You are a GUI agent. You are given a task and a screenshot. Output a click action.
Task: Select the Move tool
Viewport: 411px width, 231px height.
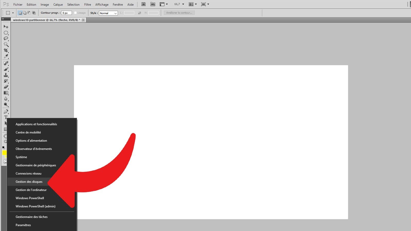point(6,27)
